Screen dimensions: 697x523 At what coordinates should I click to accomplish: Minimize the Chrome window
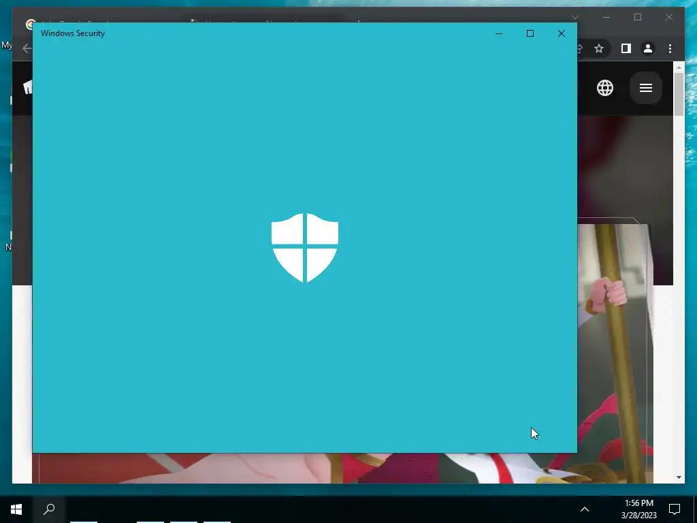pos(606,17)
